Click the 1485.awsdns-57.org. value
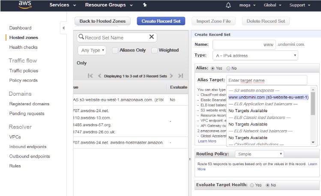The image size is (321, 196). tap(92, 125)
